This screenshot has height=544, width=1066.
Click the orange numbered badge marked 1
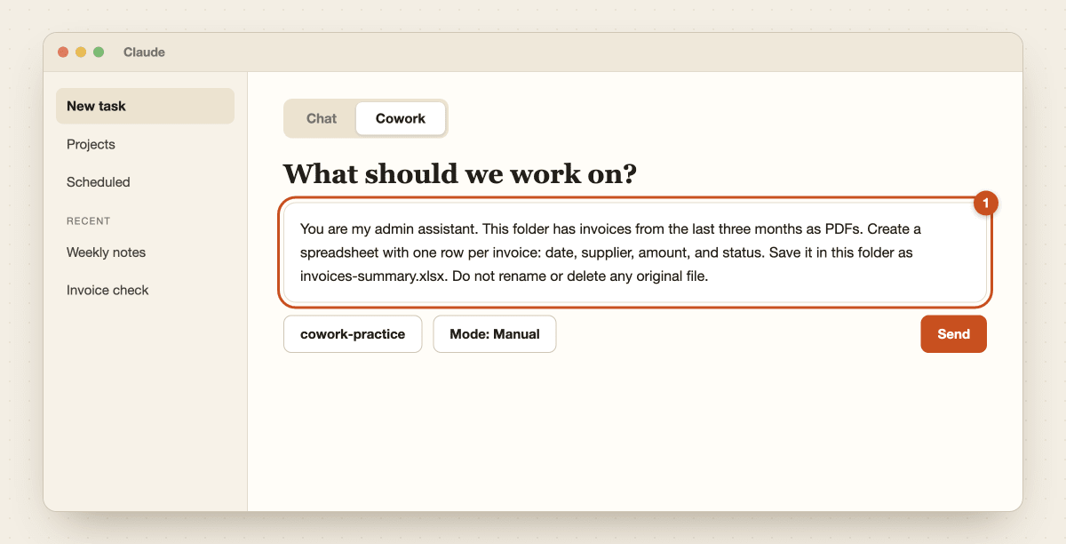click(986, 204)
